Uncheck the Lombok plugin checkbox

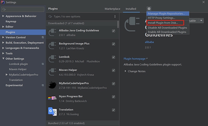(113, 57)
